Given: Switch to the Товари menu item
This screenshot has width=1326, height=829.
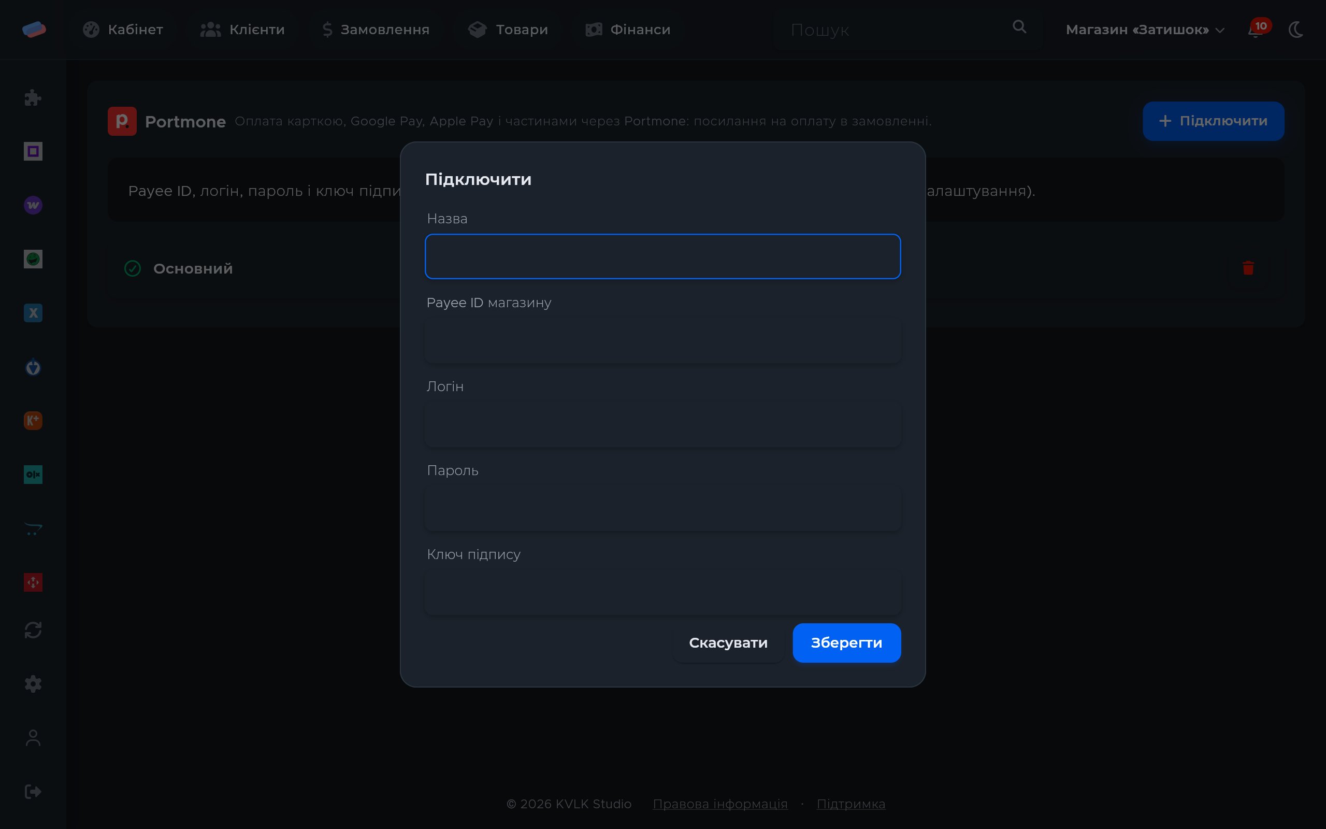Looking at the screenshot, I should coord(508,30).
